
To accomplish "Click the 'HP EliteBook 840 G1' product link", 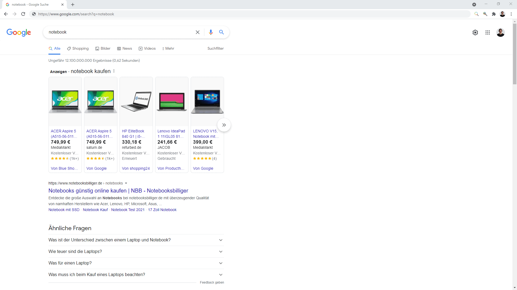I will click(133, 134).
